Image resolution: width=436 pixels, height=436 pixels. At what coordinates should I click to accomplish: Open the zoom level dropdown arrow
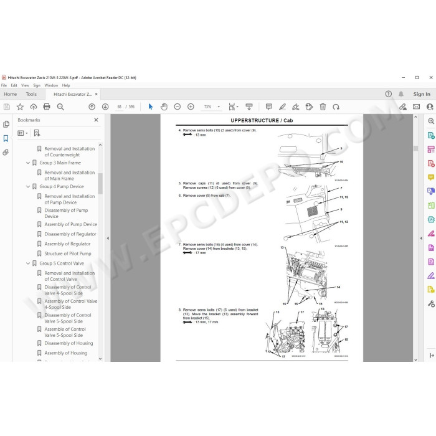tap(219, 107)
